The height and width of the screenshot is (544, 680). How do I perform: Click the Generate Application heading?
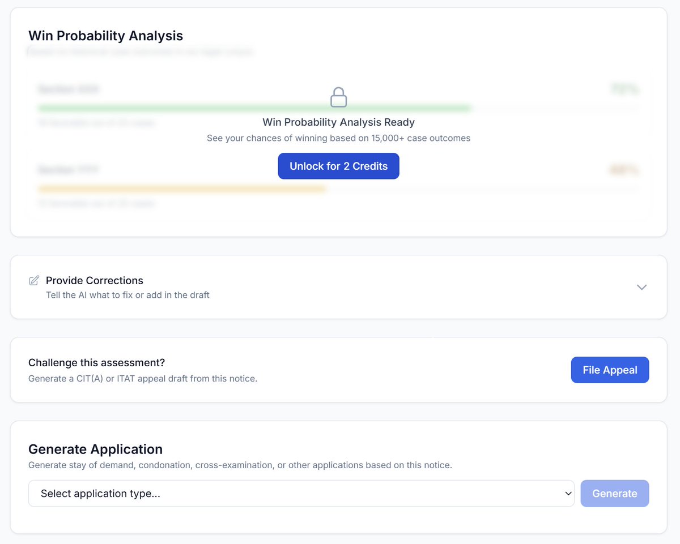(x=95, y=449)
